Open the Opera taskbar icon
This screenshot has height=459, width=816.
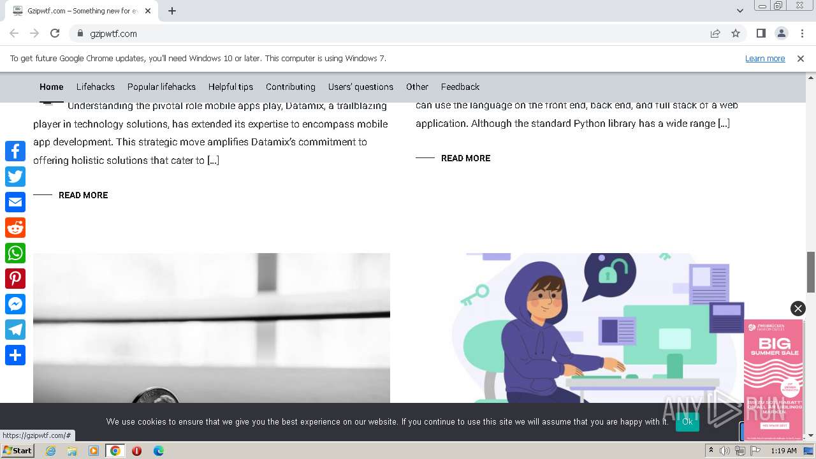click(x=136, y=451)
